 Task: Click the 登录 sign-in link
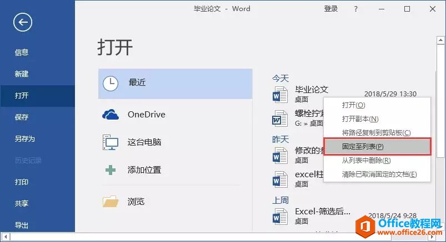point(331,9)
